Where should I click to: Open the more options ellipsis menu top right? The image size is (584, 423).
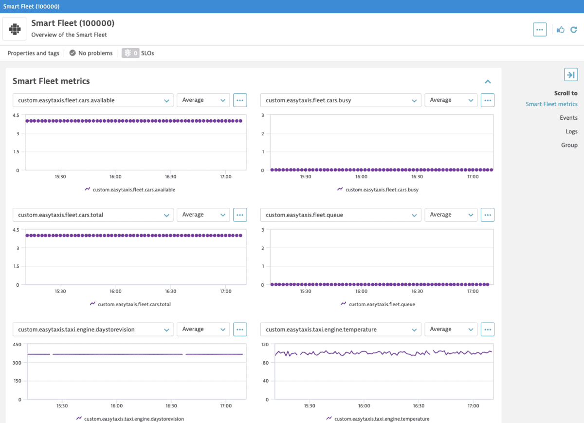point(539,29)
